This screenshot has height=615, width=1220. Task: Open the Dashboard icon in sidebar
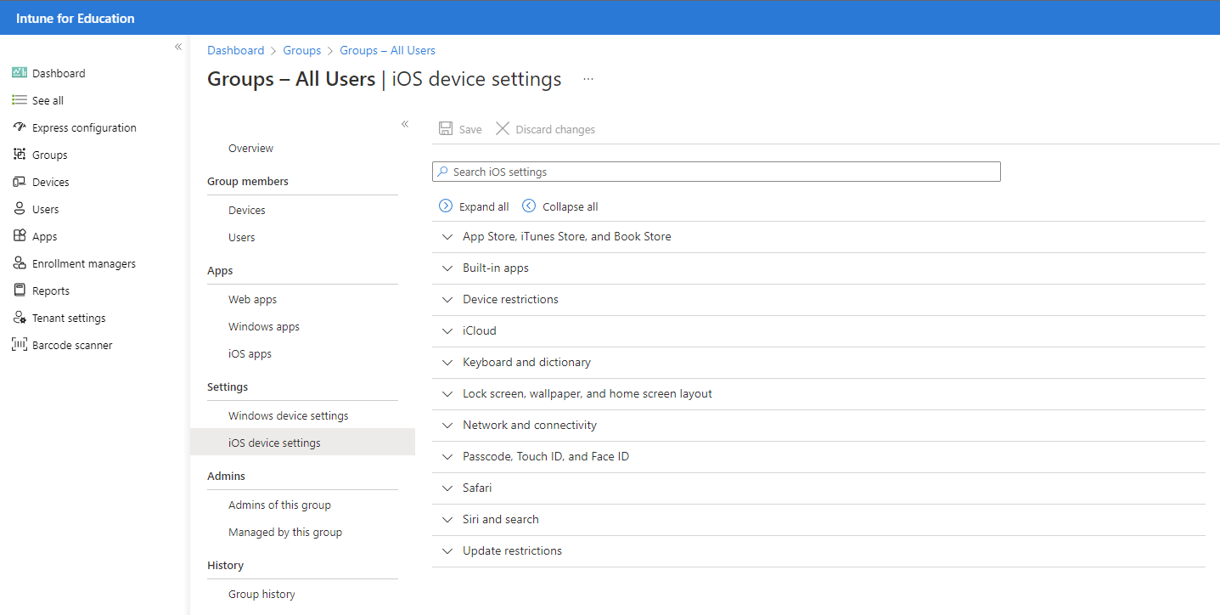point(20,73)
